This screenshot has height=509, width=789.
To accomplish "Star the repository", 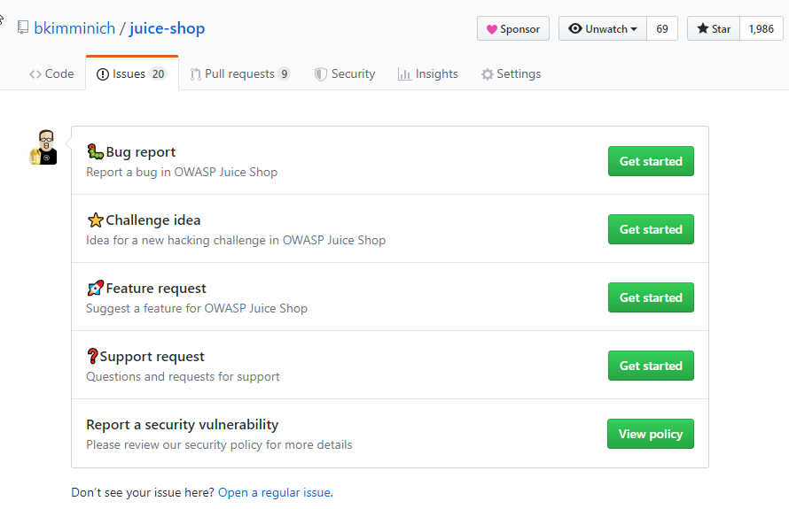I will tap(714, 28).
